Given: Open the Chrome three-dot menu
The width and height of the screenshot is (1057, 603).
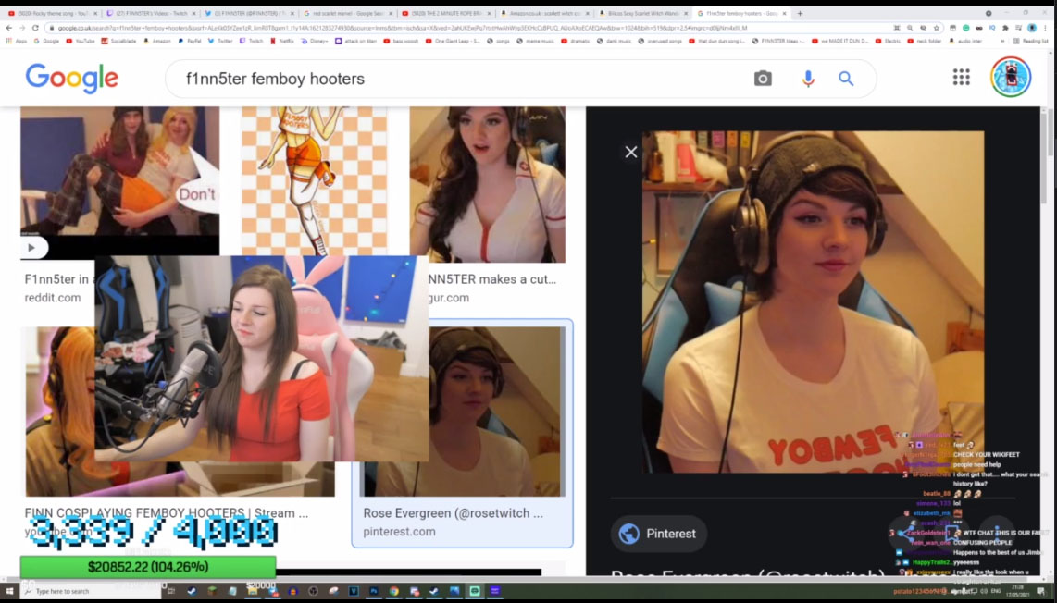Looking at the screenshot, I should 1046,29.
